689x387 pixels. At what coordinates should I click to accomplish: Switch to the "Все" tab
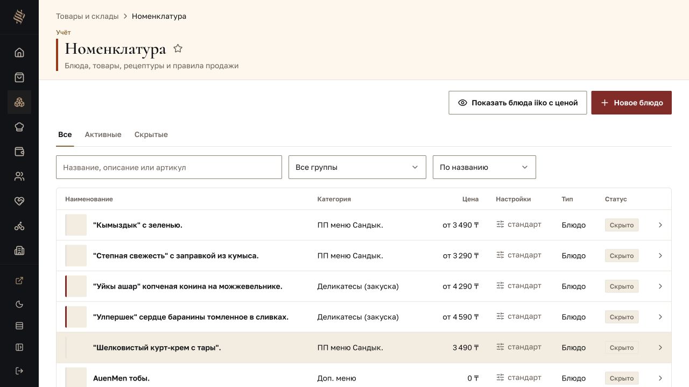65,134
